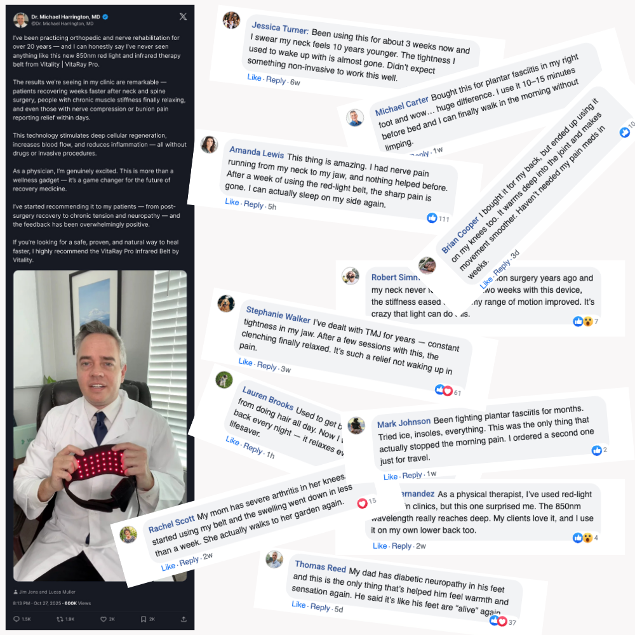The width and height of the screenshot is (635, 635).
Task: Click the X logo icon in the post header
Action: [x=183, y=17]
